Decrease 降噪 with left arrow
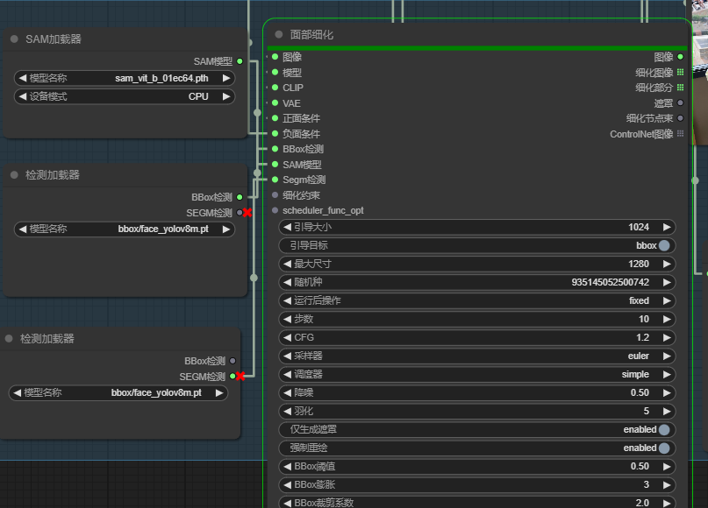 [287, 392]
